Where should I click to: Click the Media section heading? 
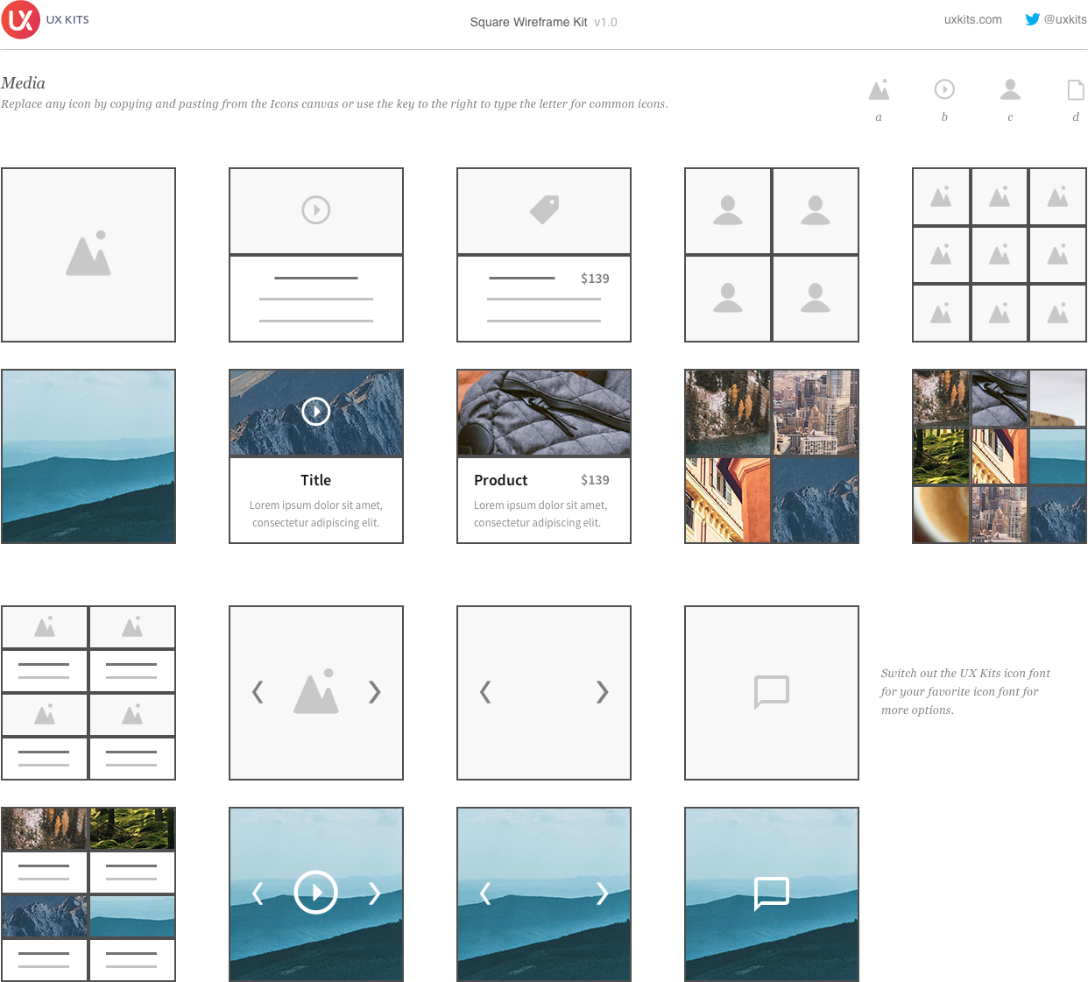tap(23, 83)
